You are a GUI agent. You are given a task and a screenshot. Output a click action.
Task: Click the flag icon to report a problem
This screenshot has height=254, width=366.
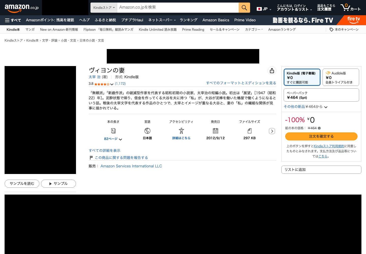[91, 158]
